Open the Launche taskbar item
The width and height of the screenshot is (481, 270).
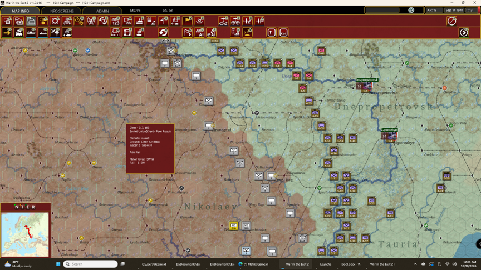[326, 264]
